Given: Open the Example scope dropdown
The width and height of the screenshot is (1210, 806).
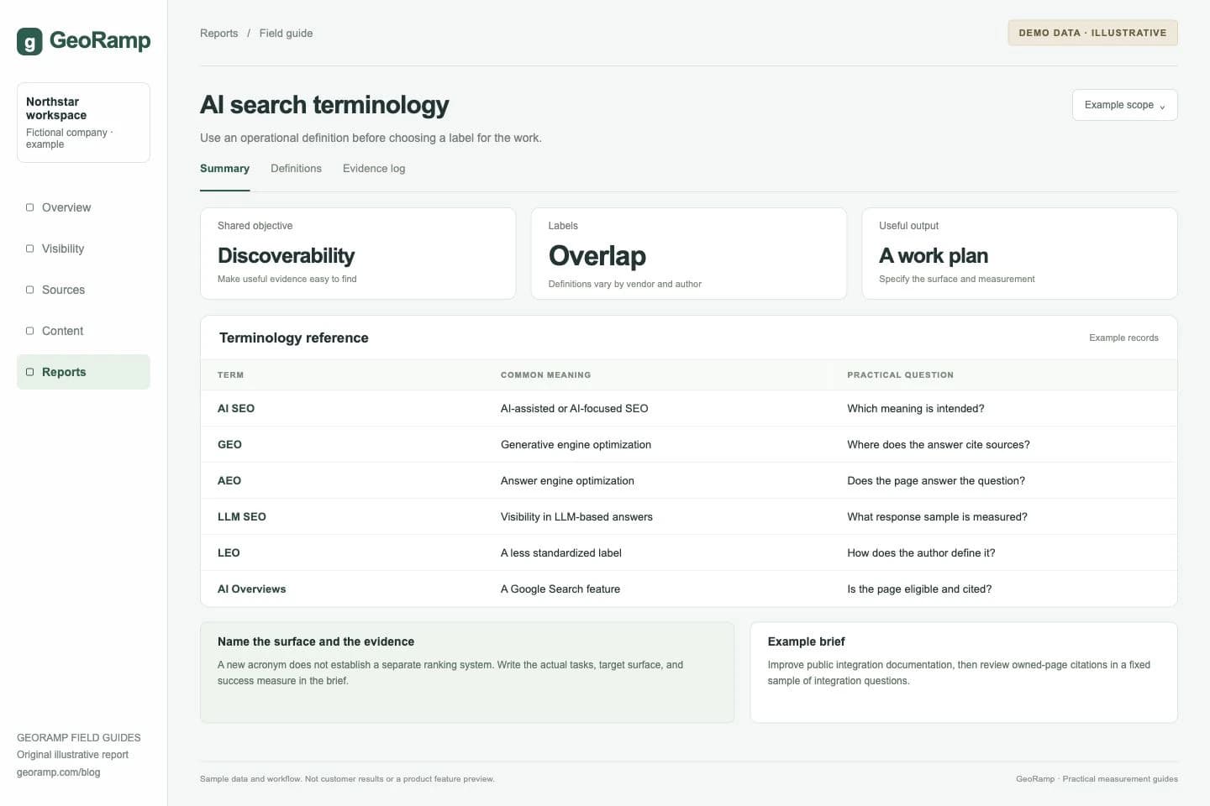Looking at the screenshot, I should [x=1124, y=105].
